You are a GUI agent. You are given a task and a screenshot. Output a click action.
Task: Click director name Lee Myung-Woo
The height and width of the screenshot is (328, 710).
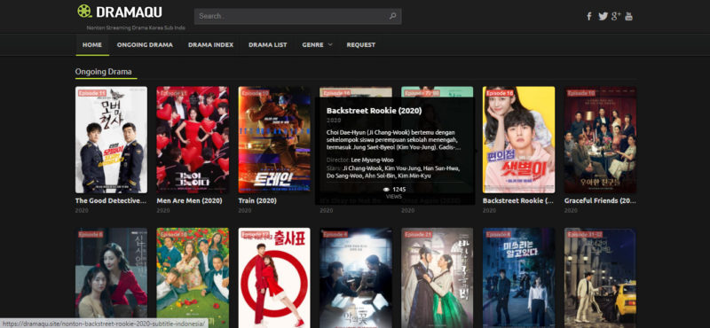pyautogui.click(x=372, y=160)
